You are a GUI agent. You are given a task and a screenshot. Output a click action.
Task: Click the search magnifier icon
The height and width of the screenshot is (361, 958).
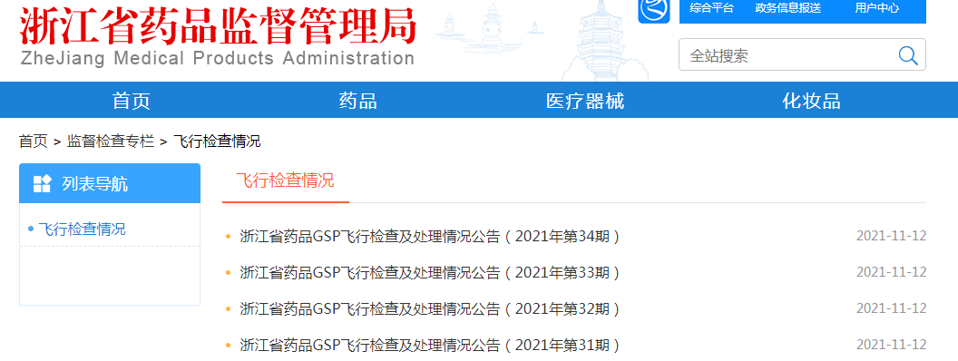point(908,56)
